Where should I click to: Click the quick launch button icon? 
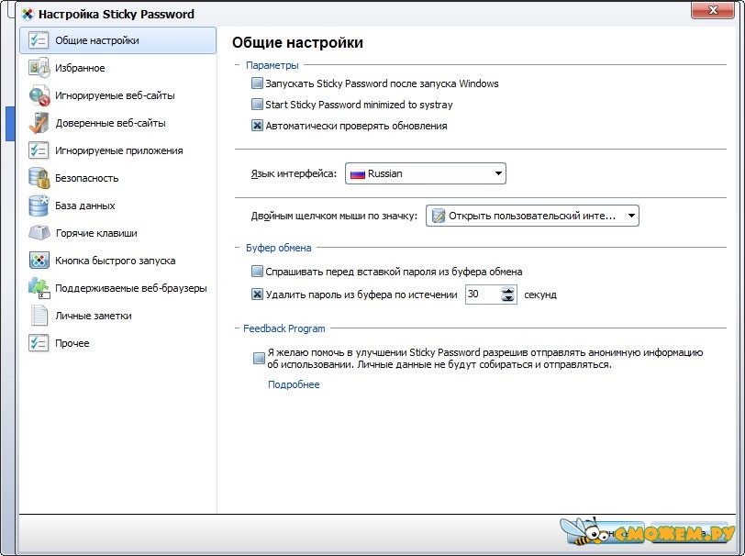click(x=39, y=261)
